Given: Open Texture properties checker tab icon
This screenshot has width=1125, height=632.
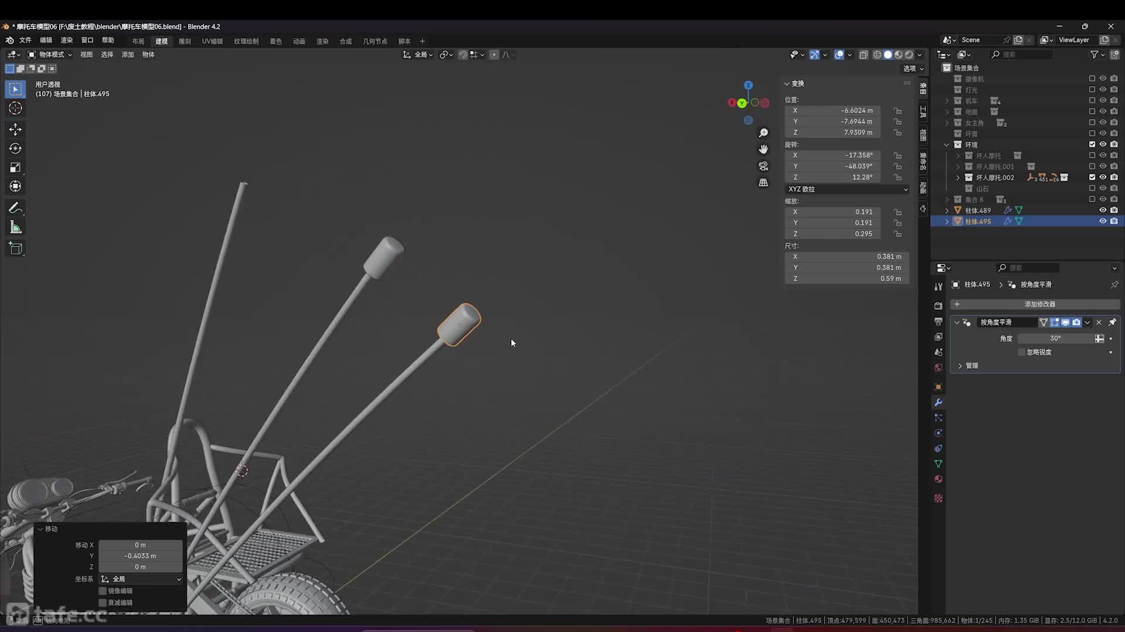Looking at the screenshot, I should tap(938, 499).
